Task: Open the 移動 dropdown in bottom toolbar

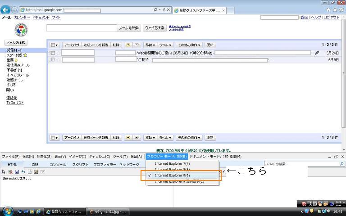Action: [x=150, y=138]
